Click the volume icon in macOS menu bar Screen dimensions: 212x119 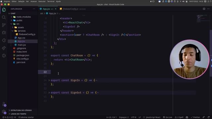point(184,1)
